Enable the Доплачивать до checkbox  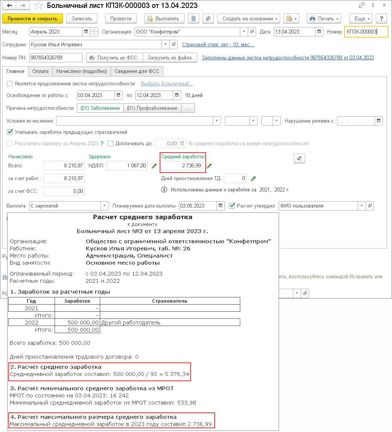(x=111, y=143)
